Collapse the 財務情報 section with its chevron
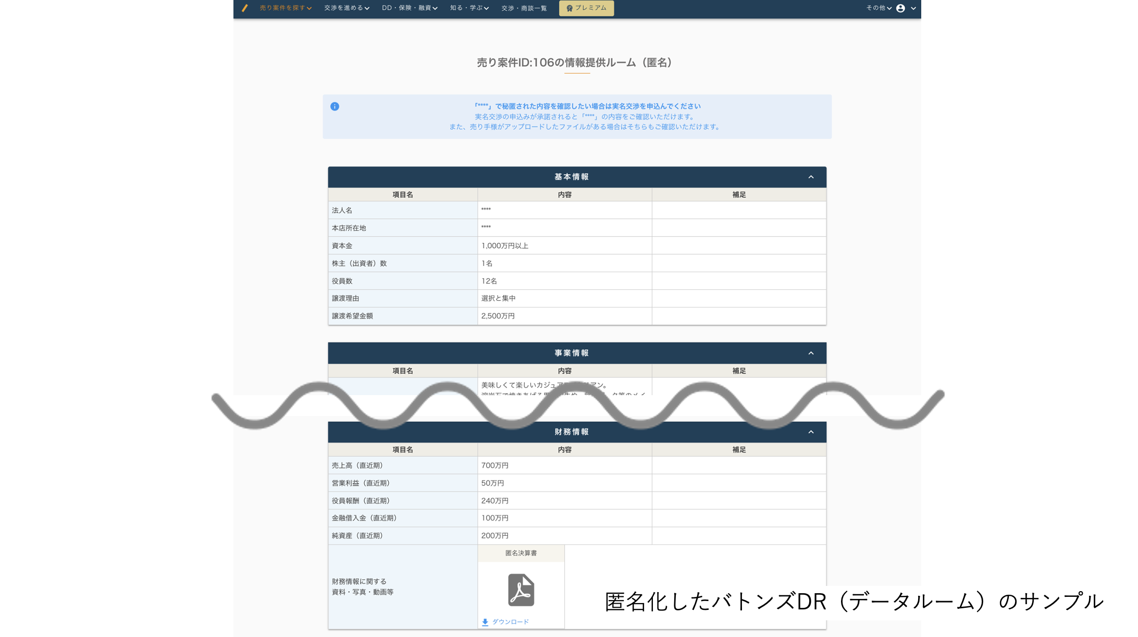The image size is (1138, 637). point(811,432)
